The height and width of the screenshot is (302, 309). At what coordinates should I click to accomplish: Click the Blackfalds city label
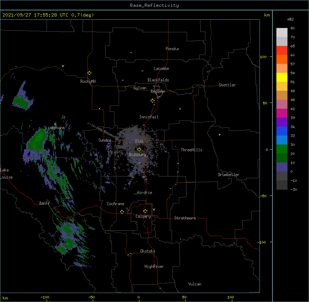pyautogui.click(x=158, y=80)
